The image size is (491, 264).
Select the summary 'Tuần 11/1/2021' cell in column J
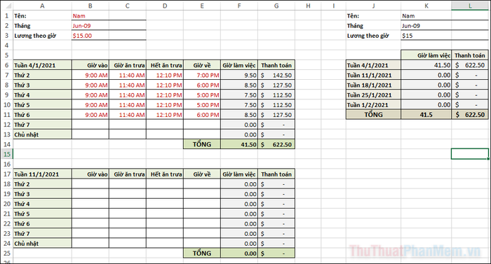pyautogui.click(x=373, y=75)
